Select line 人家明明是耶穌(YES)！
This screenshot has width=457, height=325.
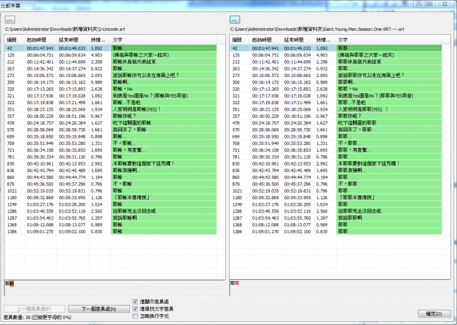110,109
